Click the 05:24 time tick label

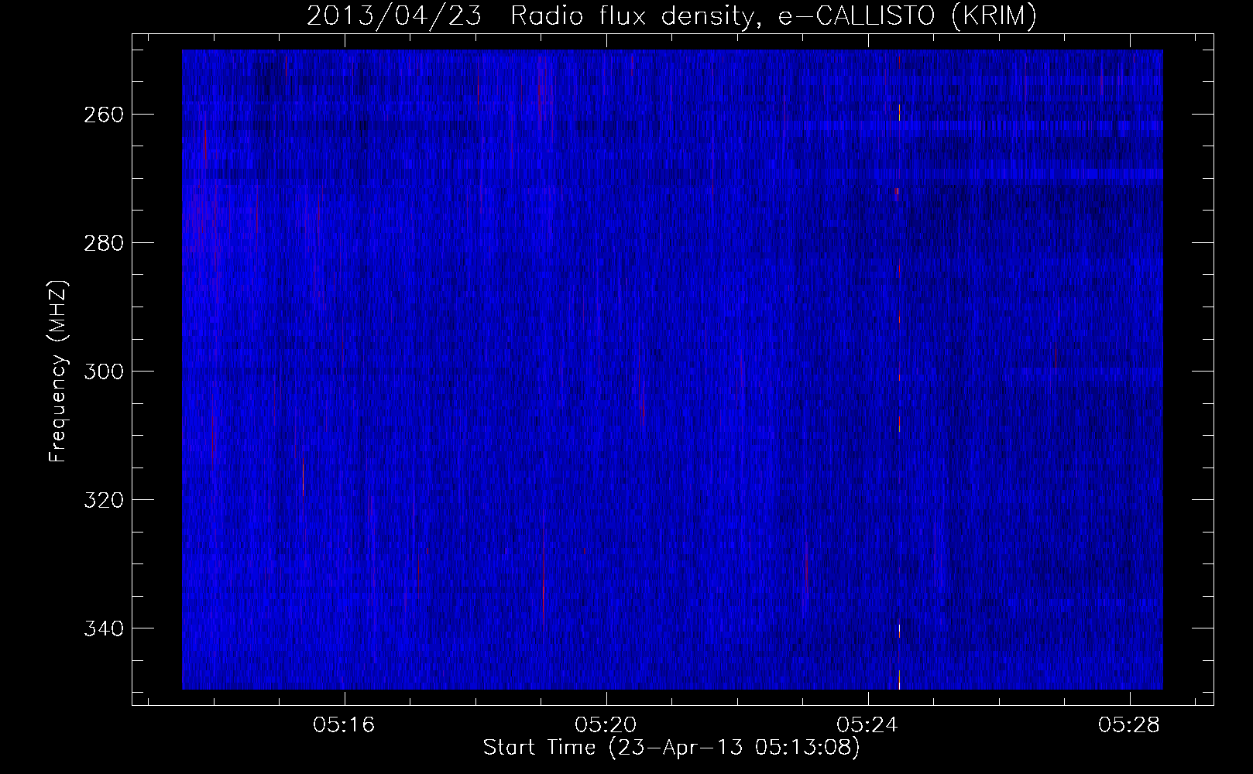[868, 725]
